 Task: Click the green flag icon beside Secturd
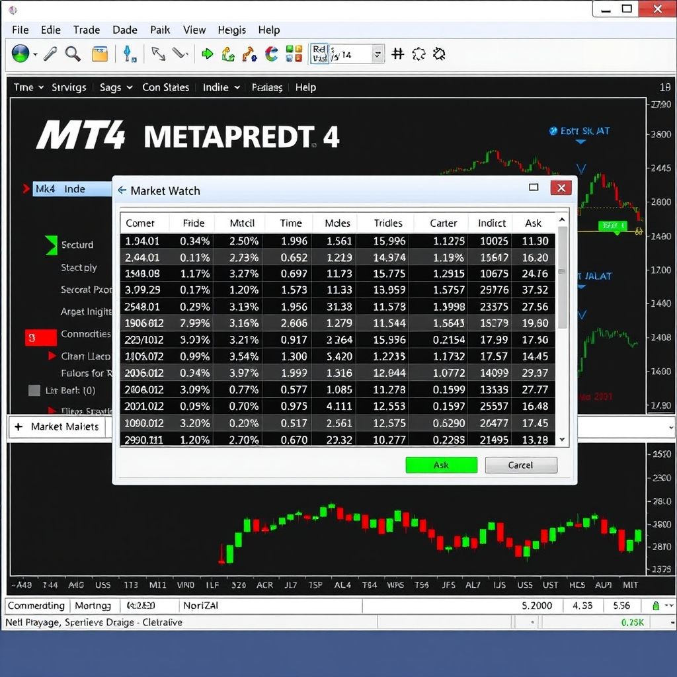tap(52, 245)
